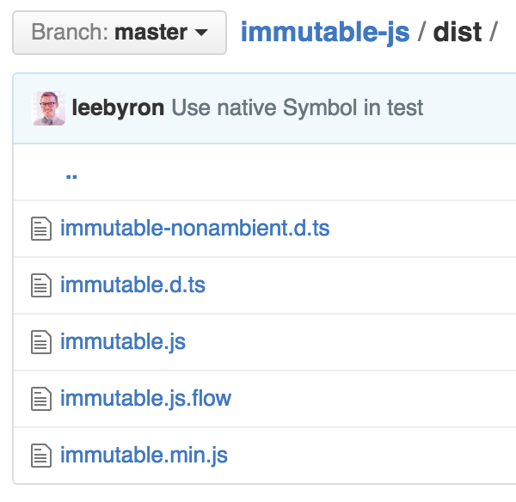Open the immutable.js.flow file
The width and height of the screenshot is (516, 502).
click(x=145, y=399)
